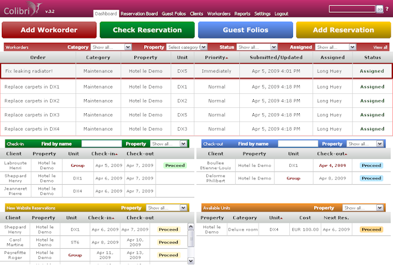Select Replace carpets in DX4 workorder

tap(196, 129)
